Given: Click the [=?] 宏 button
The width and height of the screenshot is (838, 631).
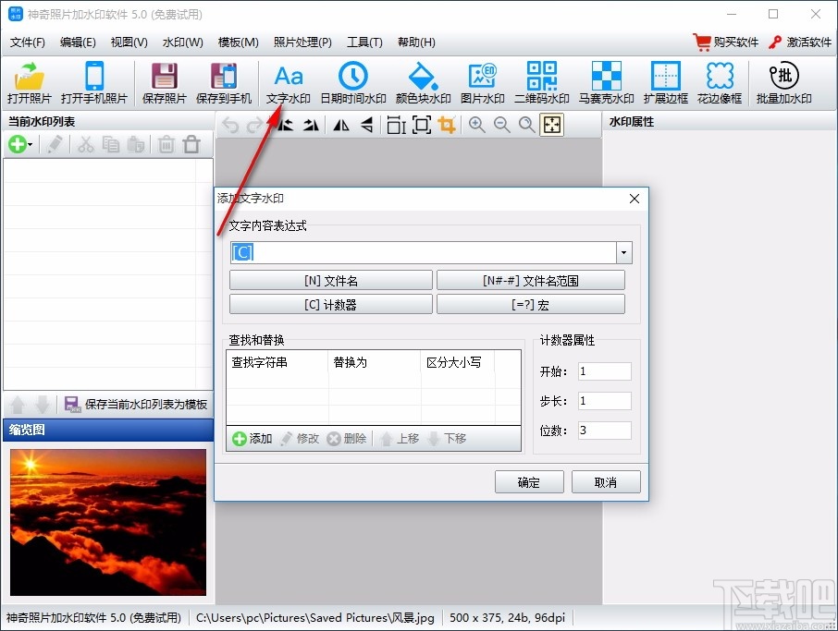Looking at the screenshot, I should point(531,304).
